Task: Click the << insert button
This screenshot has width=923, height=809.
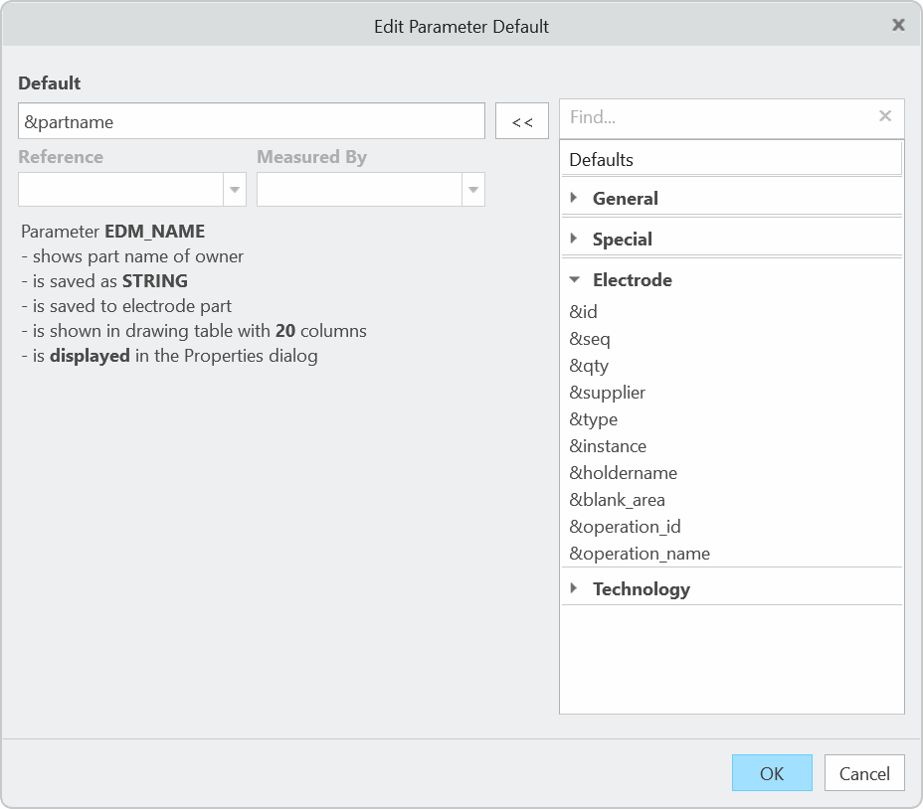Action: 522,122
